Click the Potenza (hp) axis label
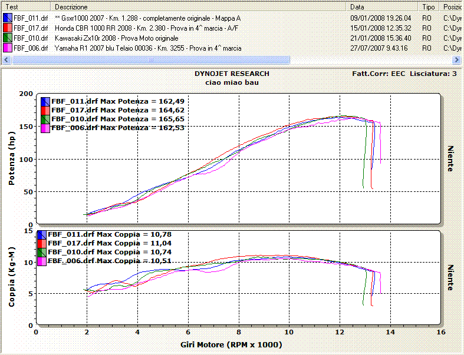 12,158
